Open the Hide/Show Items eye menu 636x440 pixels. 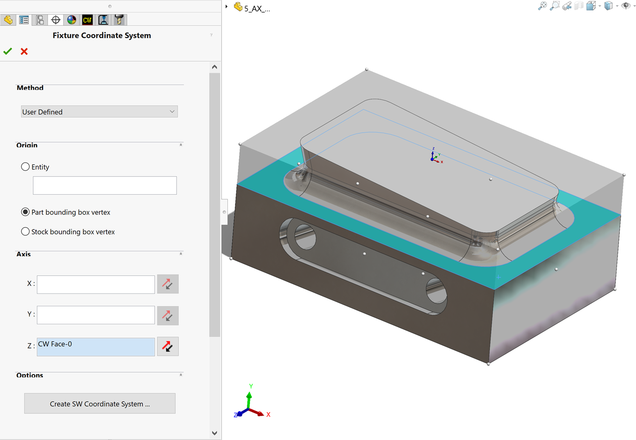click(x=626, y=6)
